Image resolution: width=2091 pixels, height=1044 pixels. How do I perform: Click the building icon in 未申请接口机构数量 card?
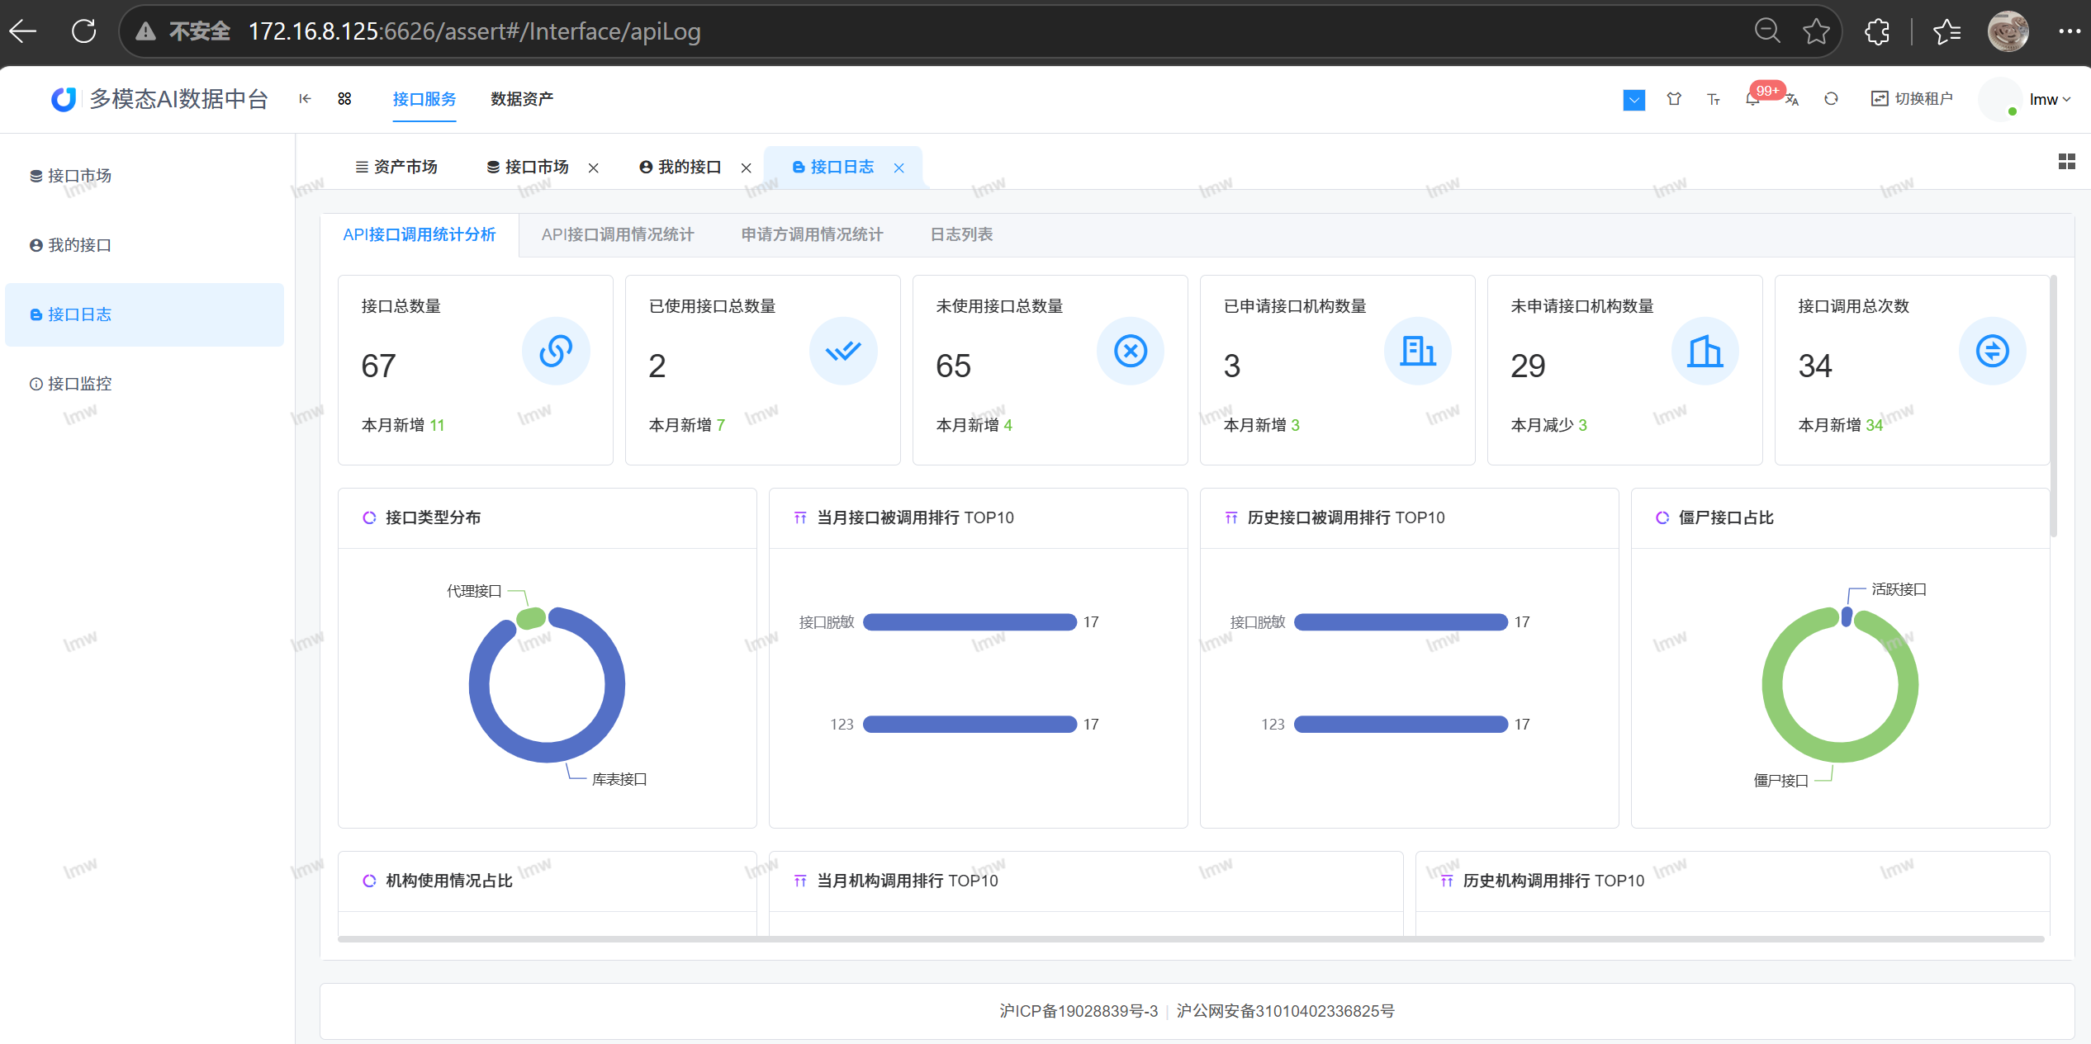click(x=1705, y=351)
